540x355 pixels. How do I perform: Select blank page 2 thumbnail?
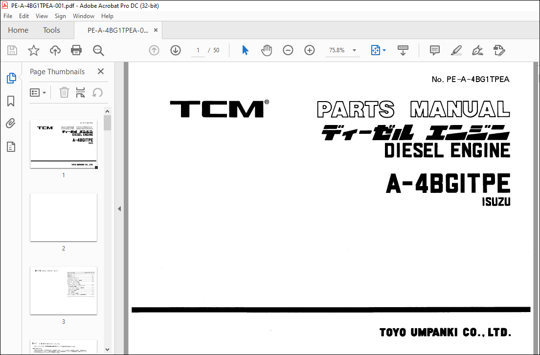tap(64, 217)
